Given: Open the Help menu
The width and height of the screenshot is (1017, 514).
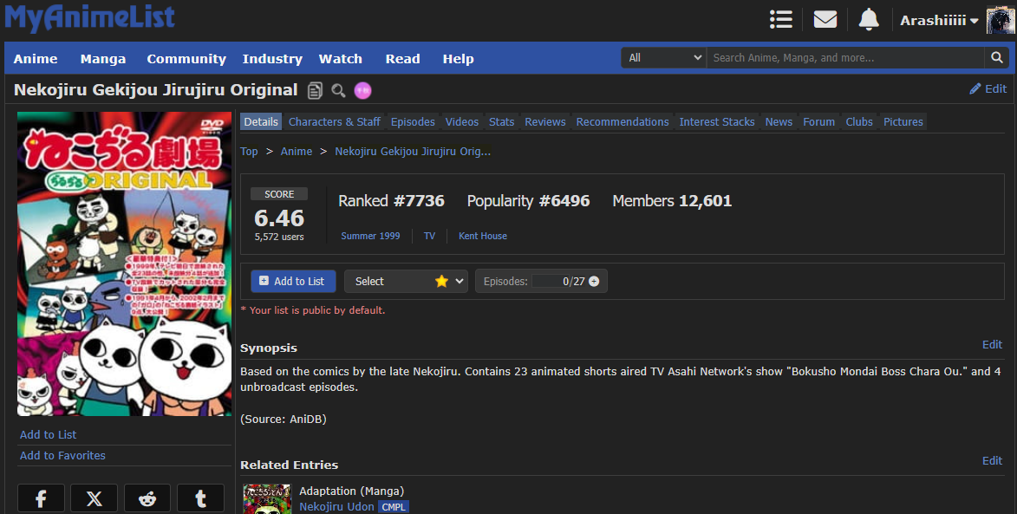Looking at the screenshot, I should pos(458,58).
